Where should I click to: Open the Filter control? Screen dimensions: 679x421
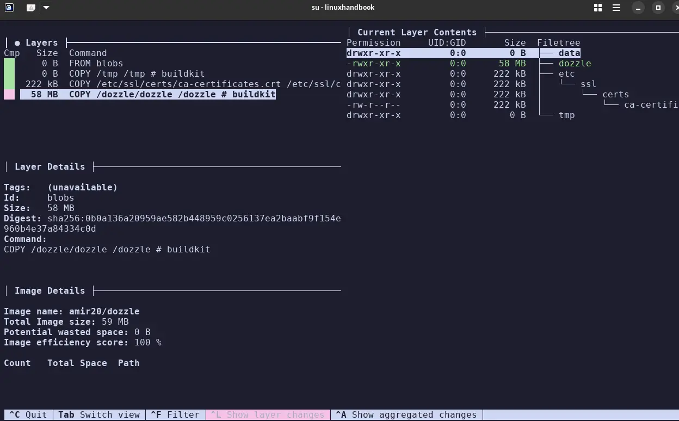(175, 414)
